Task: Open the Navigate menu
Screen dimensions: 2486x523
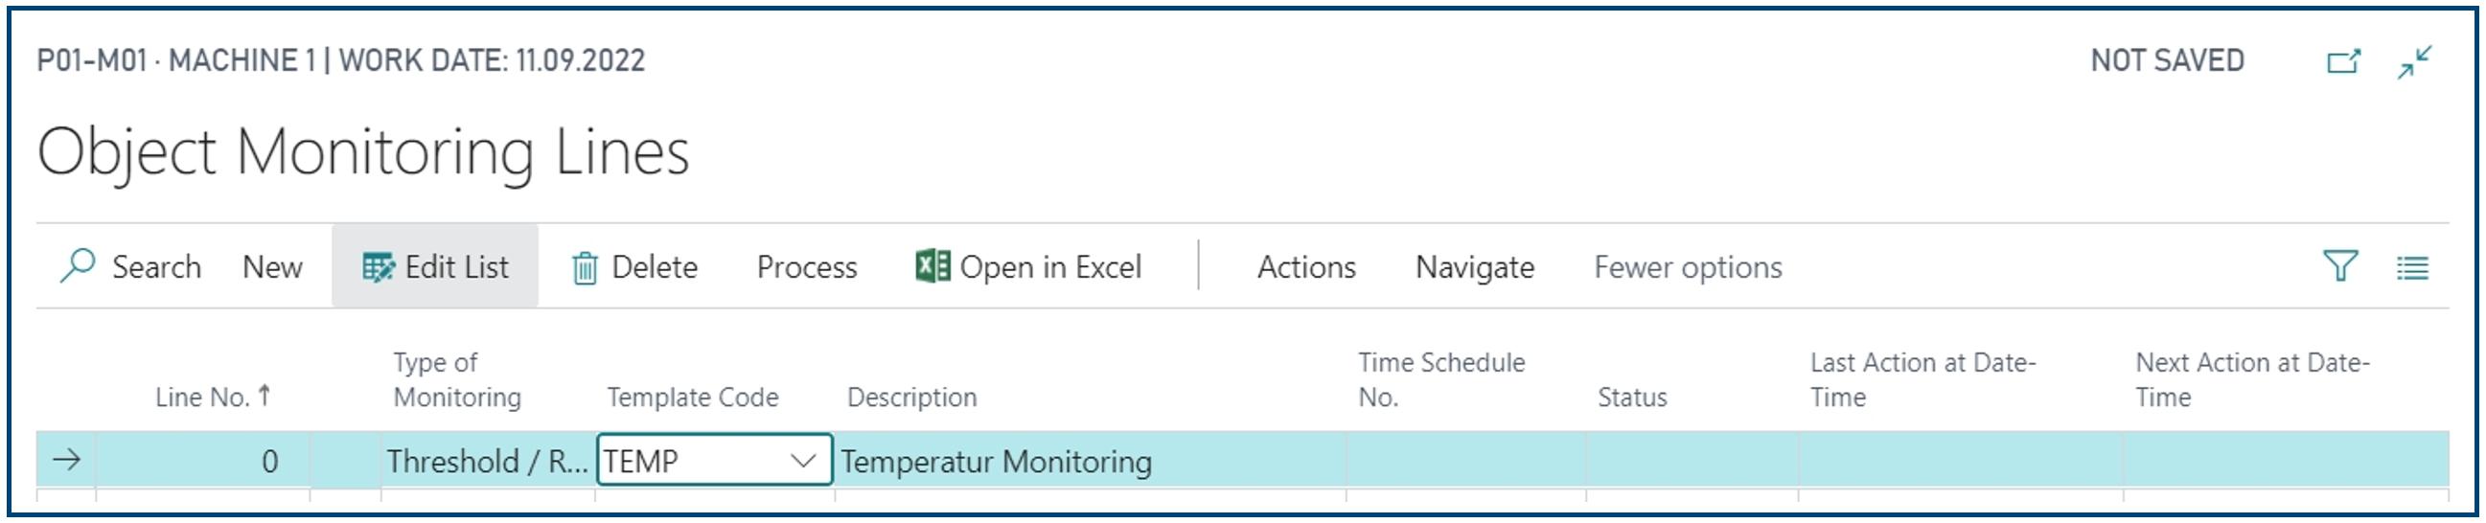Action: tap(1475, 267)
